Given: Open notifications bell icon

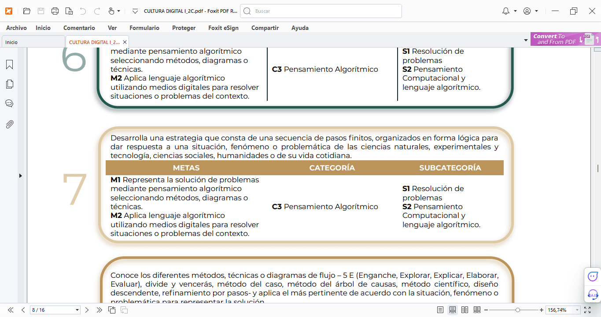Looking at the screenshot, I should [x=506, y=11].
